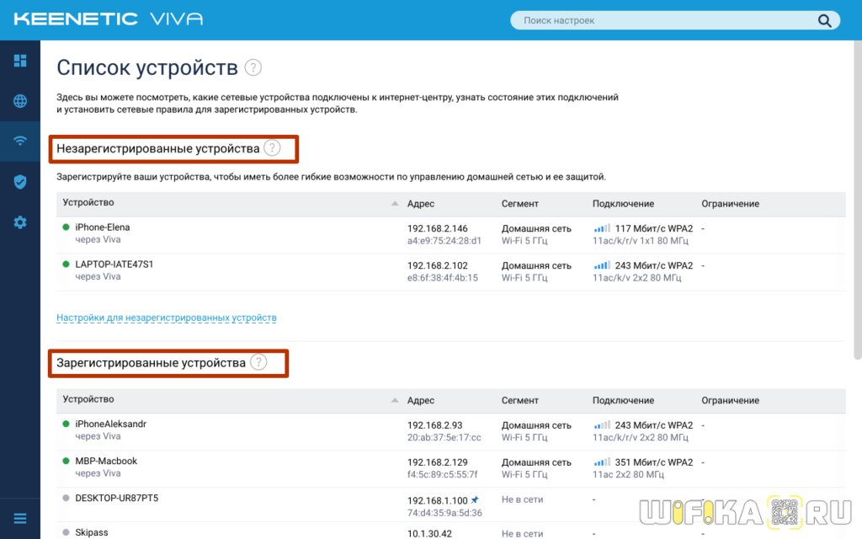This screenshot has width=862, height=539.
Task: Select the iPhone-Elena device row
Action: pos(103,227)
